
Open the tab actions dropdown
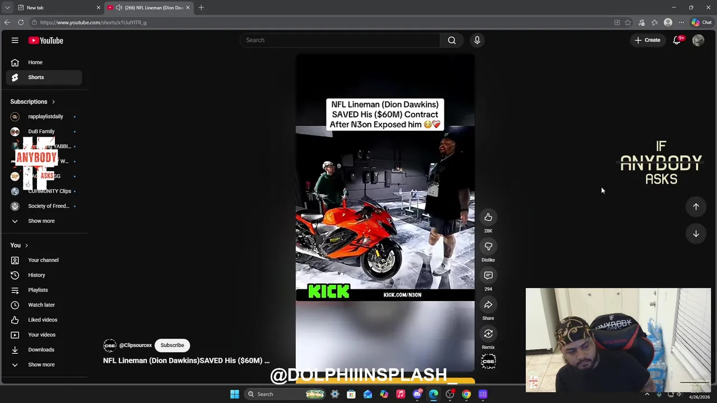7,8
